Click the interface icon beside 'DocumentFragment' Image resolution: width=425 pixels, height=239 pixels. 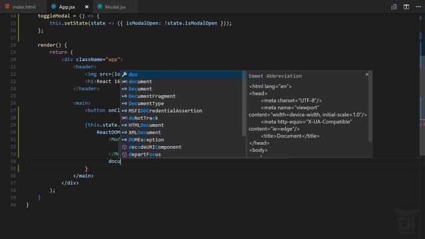[x=124, y=96]
